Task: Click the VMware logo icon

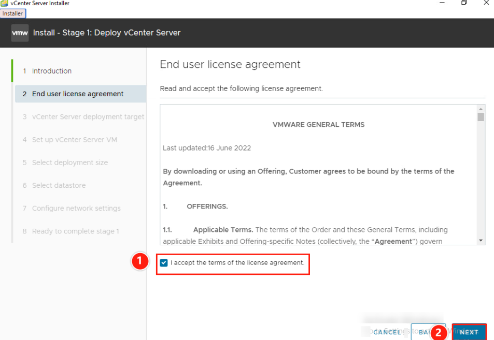Action: tap(19, 33)
